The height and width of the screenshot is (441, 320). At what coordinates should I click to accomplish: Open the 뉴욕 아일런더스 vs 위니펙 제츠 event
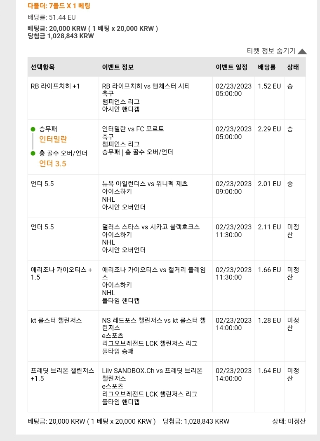click(x=145, y=184)
